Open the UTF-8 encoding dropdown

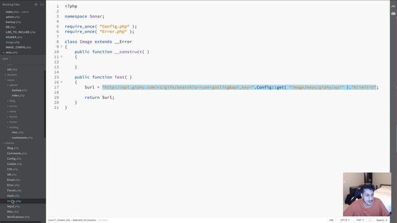(x=345, y=221)
